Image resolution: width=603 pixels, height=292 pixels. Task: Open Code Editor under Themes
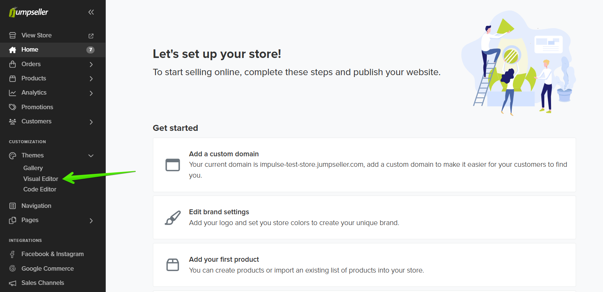pyautogui.click(x=40, y=189)
